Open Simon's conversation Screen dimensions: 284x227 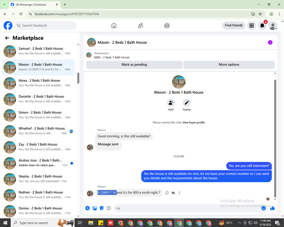pyautogui.click(x=38, y=115)
